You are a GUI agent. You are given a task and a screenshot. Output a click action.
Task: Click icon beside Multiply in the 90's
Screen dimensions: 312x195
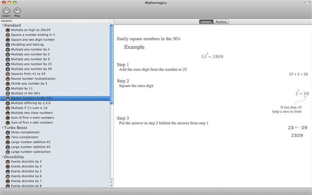click(8, 93)
